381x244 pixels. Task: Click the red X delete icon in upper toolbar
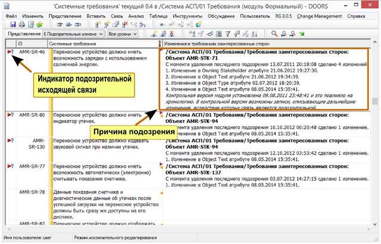pyautogui.click(x=125, y=24)
